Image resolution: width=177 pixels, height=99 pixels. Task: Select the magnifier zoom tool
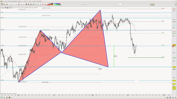pos(7,4)
